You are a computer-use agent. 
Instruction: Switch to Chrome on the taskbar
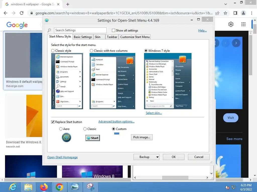[59, 187]
